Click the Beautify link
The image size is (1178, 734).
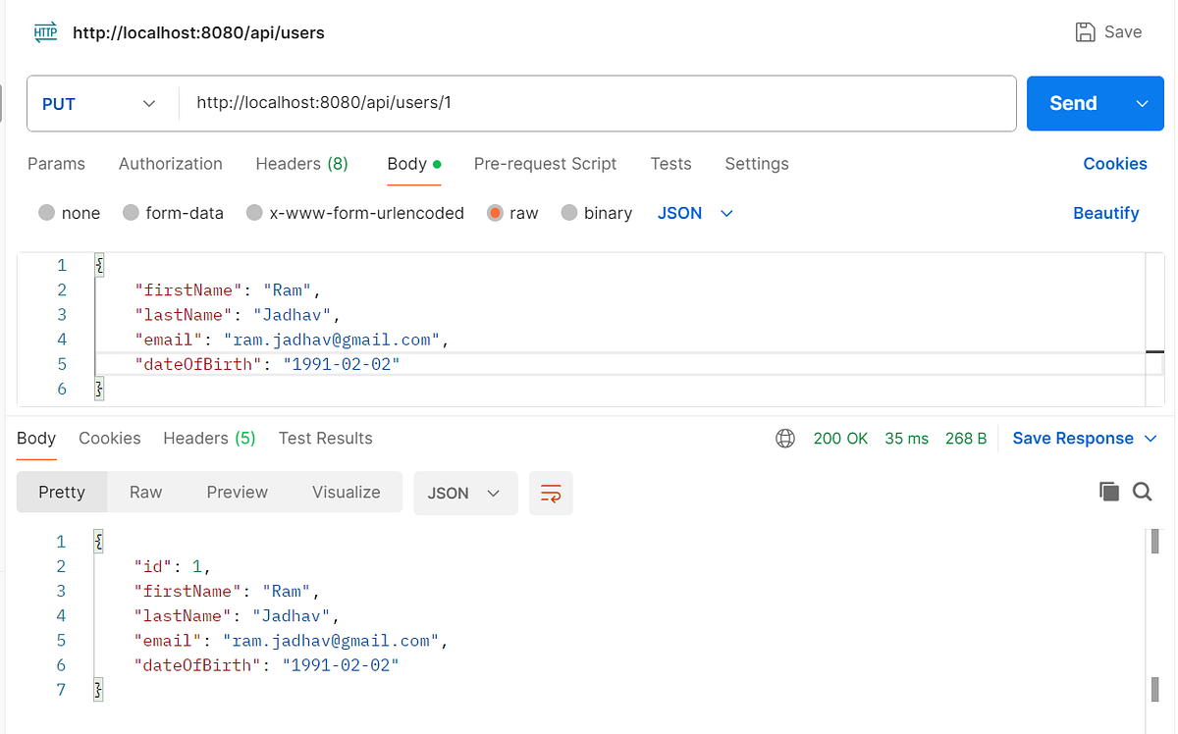[1106, 213]
